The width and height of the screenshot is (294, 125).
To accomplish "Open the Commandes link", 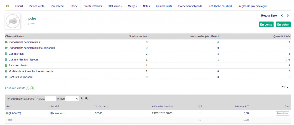I will (16, 54).
